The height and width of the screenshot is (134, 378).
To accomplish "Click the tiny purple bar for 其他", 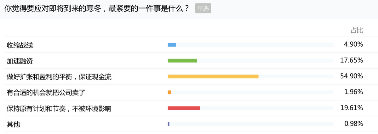I will click(x=169, y=124).
